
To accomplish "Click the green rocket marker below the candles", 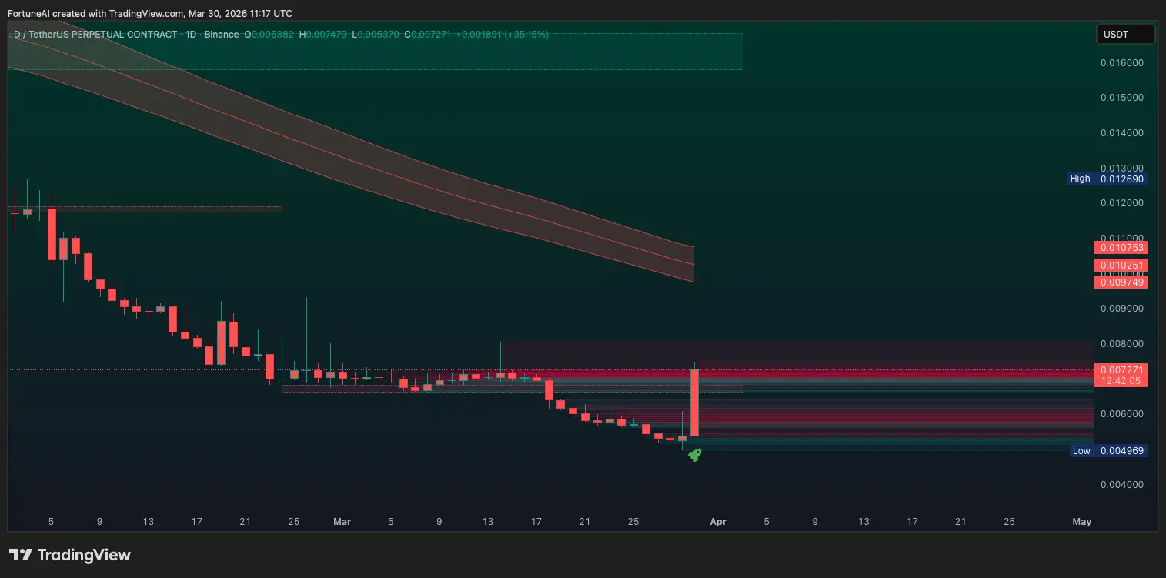I will pos(694,454).
